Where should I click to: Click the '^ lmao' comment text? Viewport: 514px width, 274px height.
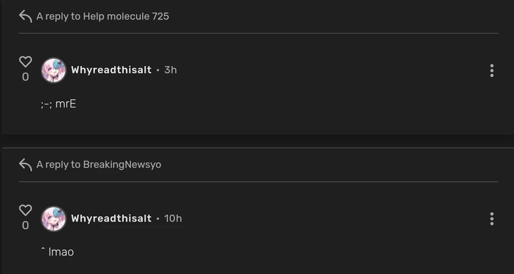[x=57, y=252]
